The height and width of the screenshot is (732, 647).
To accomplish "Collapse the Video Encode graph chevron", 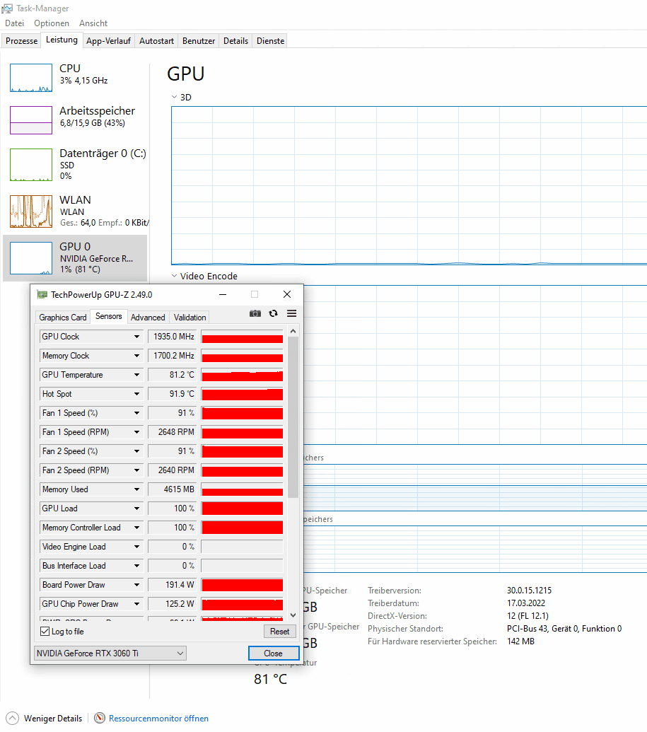I will [174, 276].
